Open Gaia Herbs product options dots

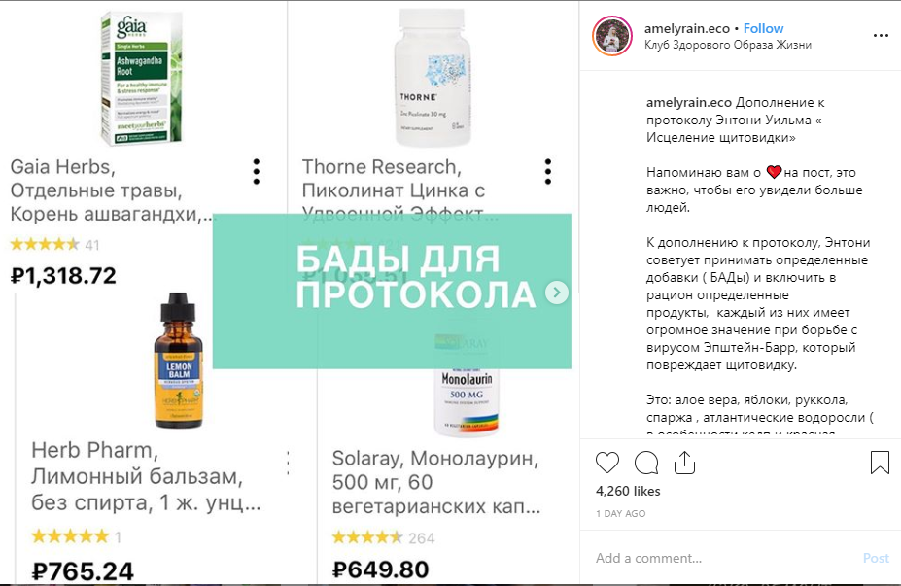click(x=257, y=172)
